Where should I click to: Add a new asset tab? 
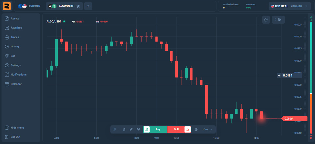89,6
